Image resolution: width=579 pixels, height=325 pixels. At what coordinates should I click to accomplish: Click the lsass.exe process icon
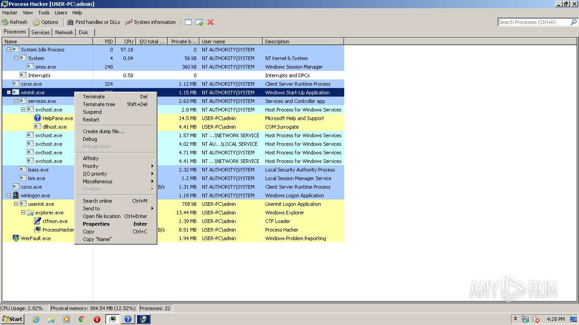click(x=23, y=170)
